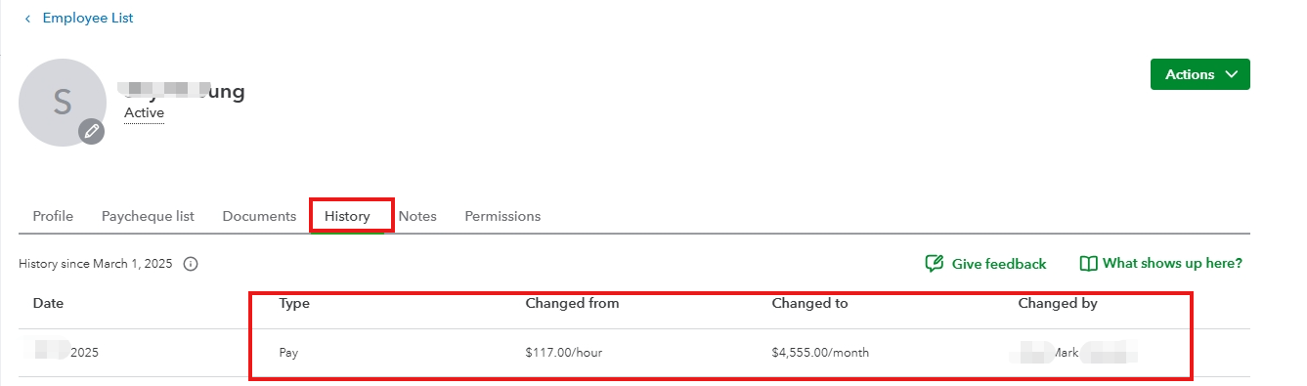Click the info icon next to History since

(x=191, y=264)
